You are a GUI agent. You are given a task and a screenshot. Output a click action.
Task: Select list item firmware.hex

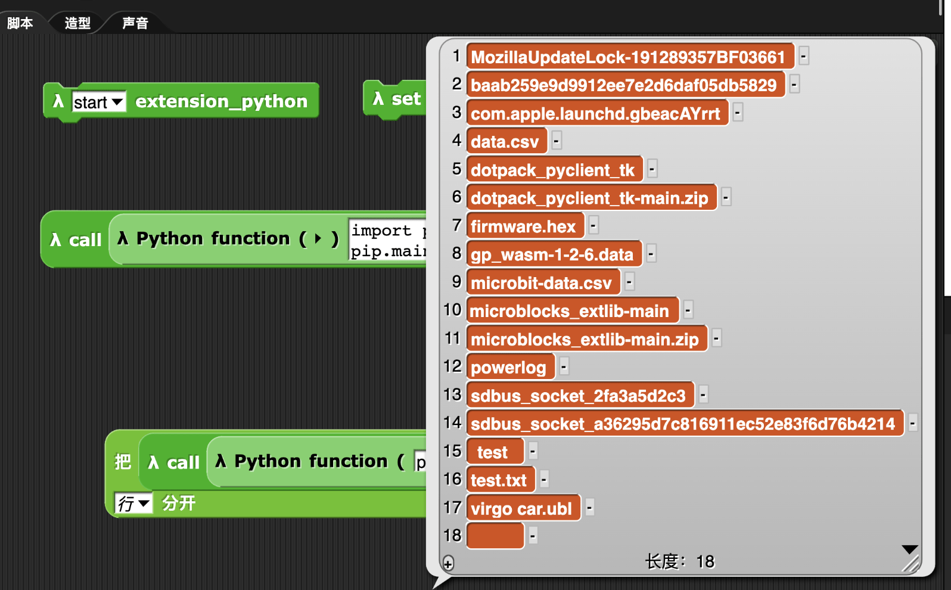(525, 226)
